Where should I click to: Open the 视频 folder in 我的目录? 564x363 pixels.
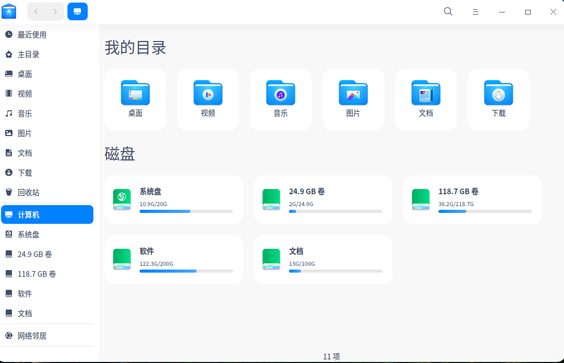[x=208, y=99]
